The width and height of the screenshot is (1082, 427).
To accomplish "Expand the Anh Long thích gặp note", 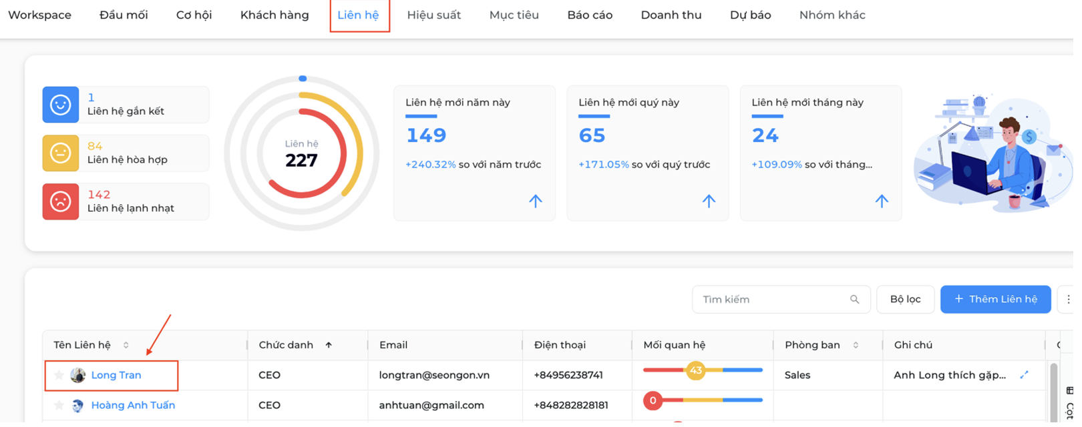I will 1024,375.
